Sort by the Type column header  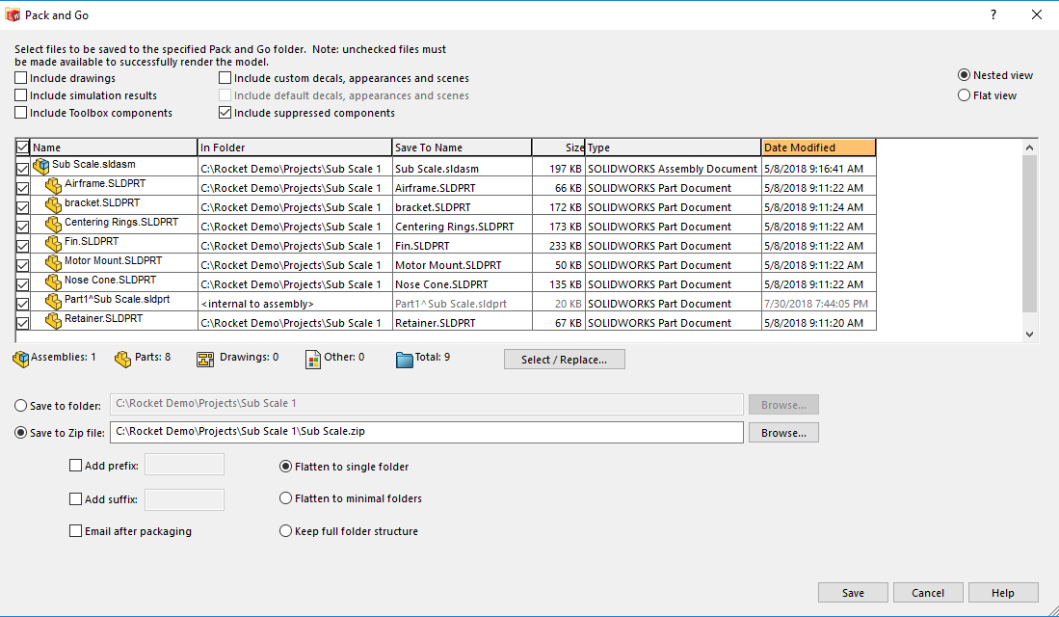[x=673, y=148]
